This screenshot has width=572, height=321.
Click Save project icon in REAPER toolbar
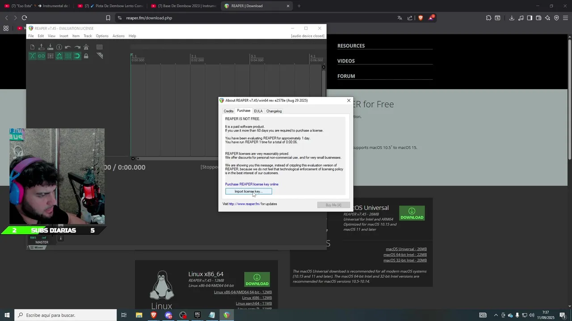pyautogui.click(x=50, y=47)
